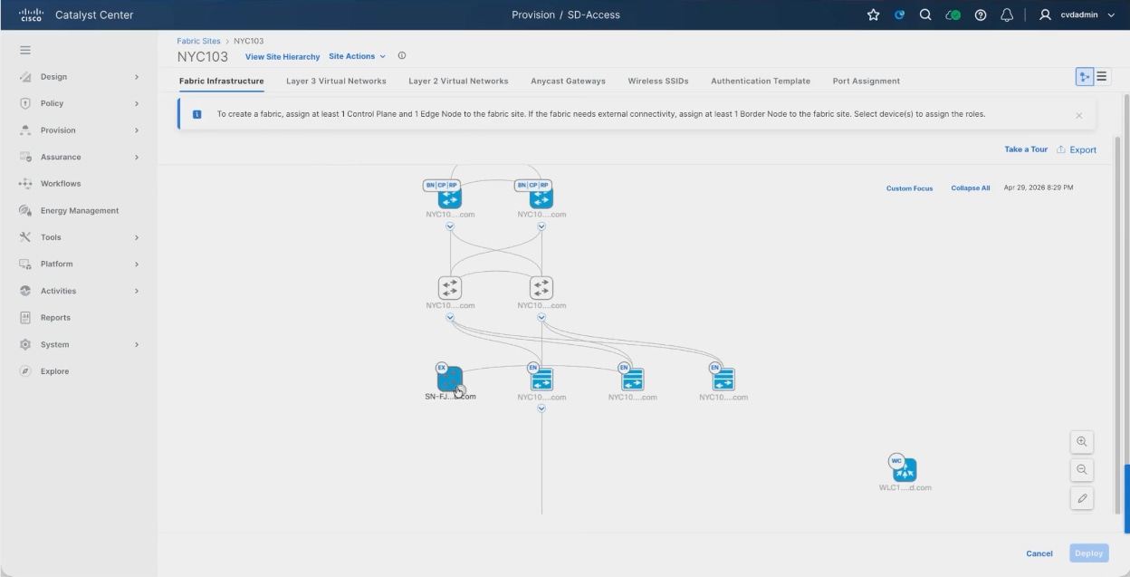
Task: Click the System gear icon
Action: point(25,344)
